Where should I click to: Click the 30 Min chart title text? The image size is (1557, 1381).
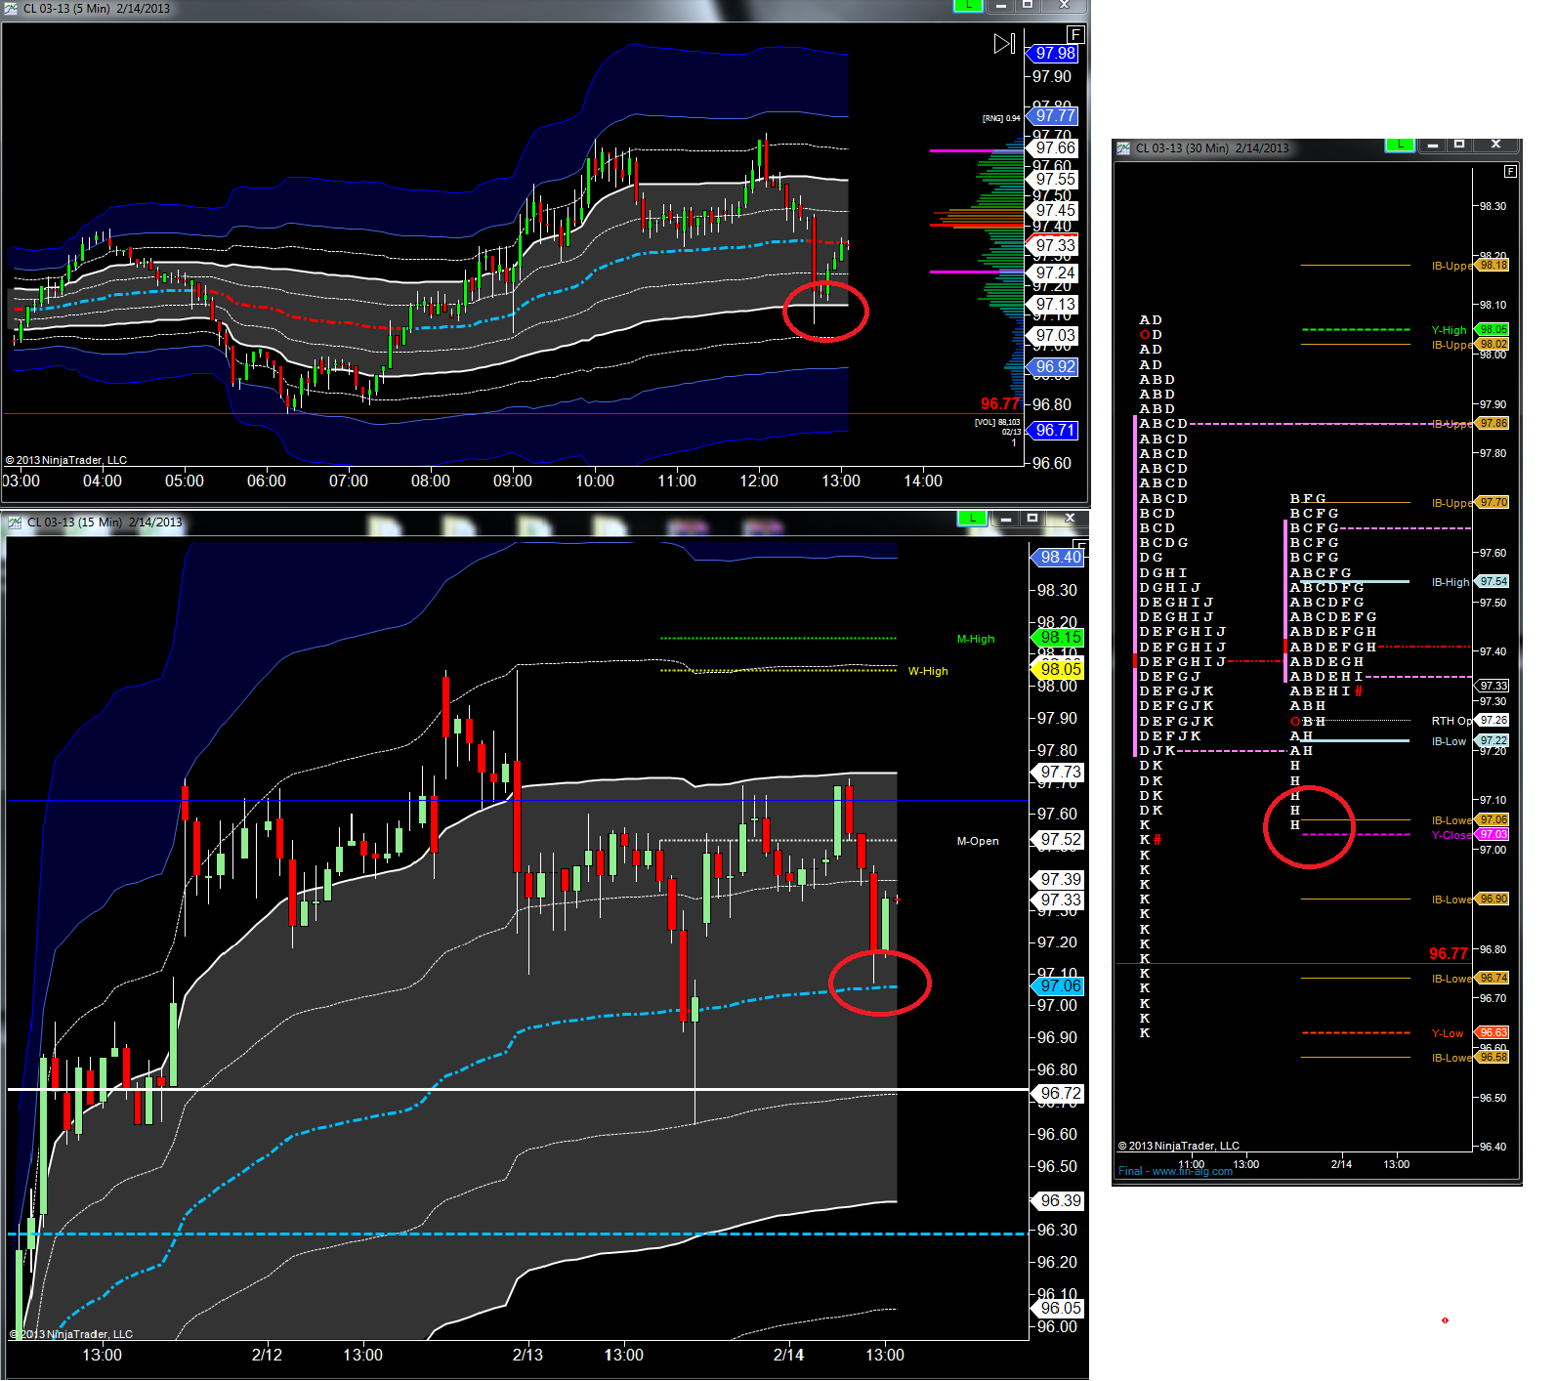click(1212, 148)
